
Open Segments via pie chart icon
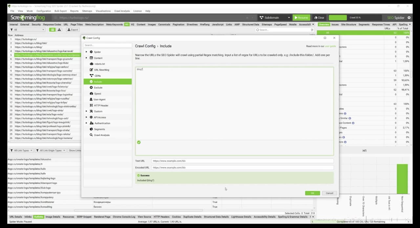91,129
